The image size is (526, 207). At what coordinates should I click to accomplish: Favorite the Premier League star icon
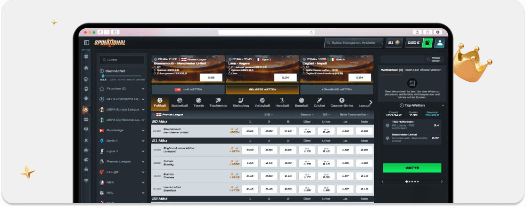click(154, 114)
